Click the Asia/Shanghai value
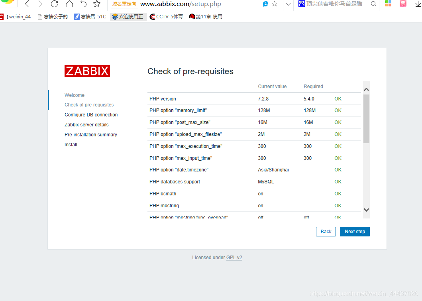 (273, 169)
